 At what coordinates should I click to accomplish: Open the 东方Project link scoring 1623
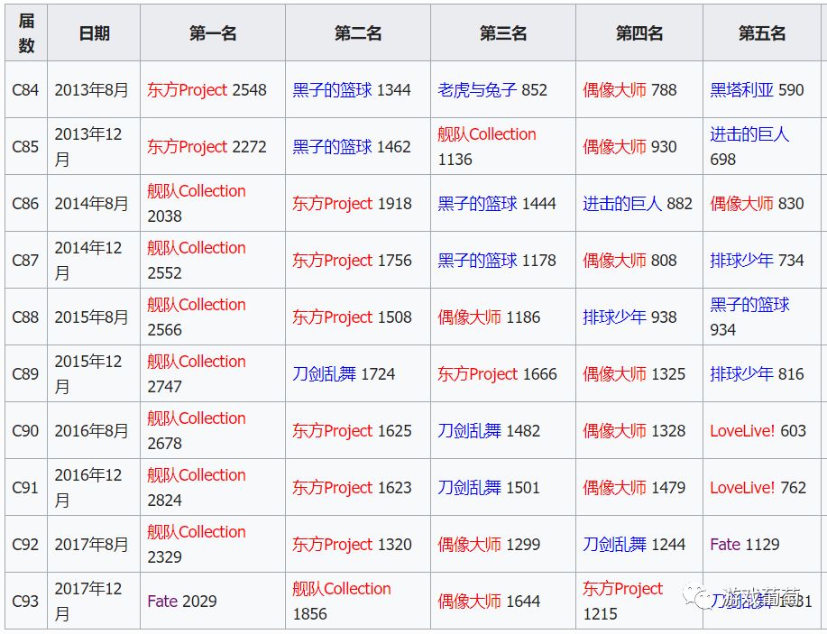click(332, 489)
